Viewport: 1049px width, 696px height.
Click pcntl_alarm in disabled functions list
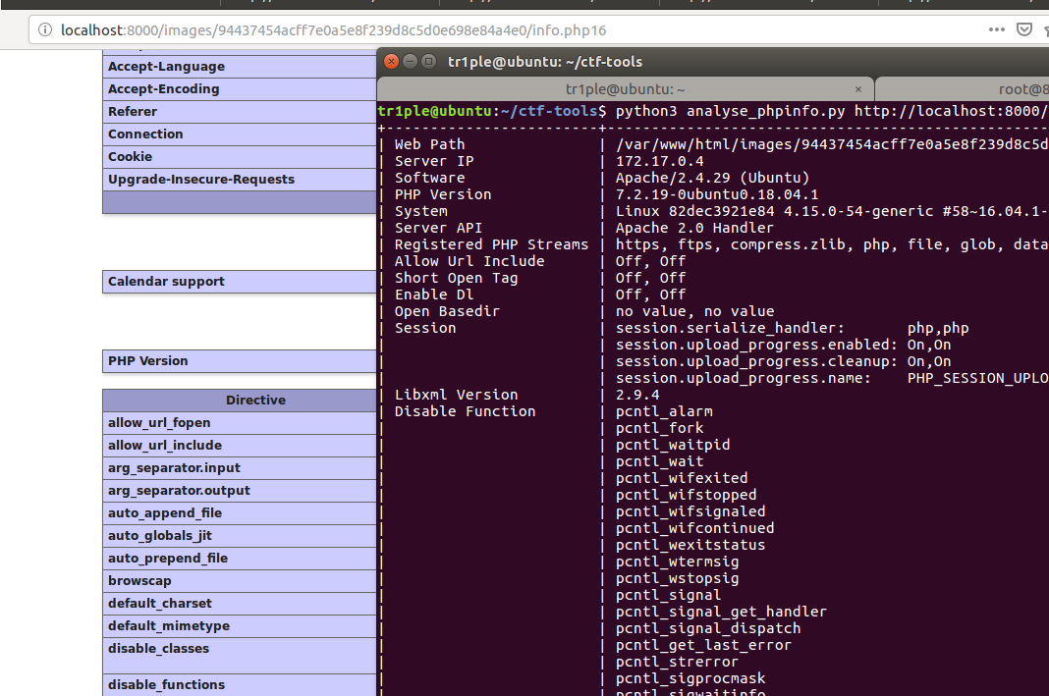pos(664,412)
